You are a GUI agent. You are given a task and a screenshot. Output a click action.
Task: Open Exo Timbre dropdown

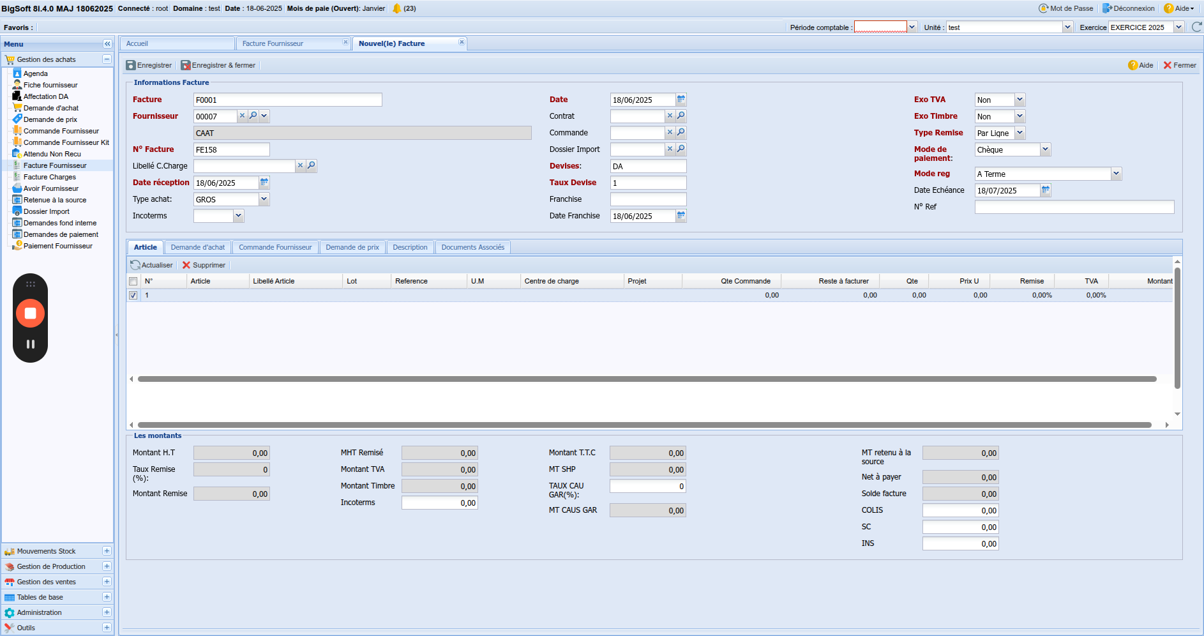click(1020, 116)
